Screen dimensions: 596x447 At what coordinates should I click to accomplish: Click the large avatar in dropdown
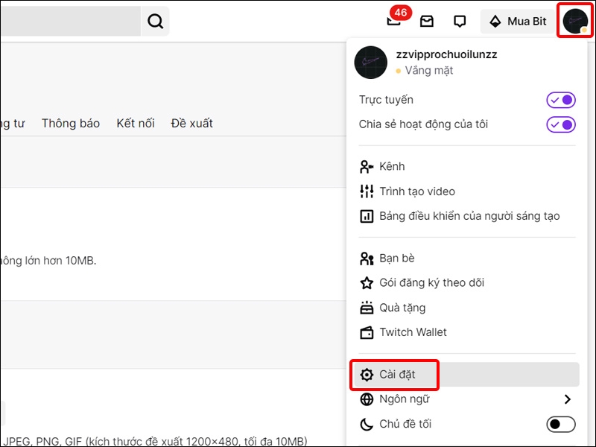370,63
